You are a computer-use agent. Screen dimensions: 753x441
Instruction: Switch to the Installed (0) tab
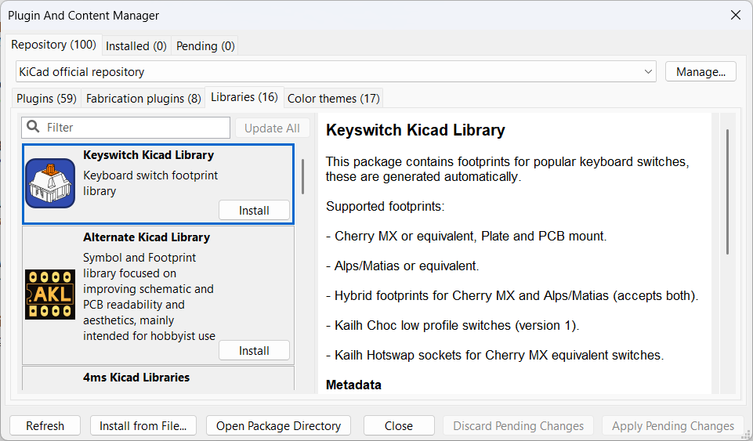[x=136, y=46]
